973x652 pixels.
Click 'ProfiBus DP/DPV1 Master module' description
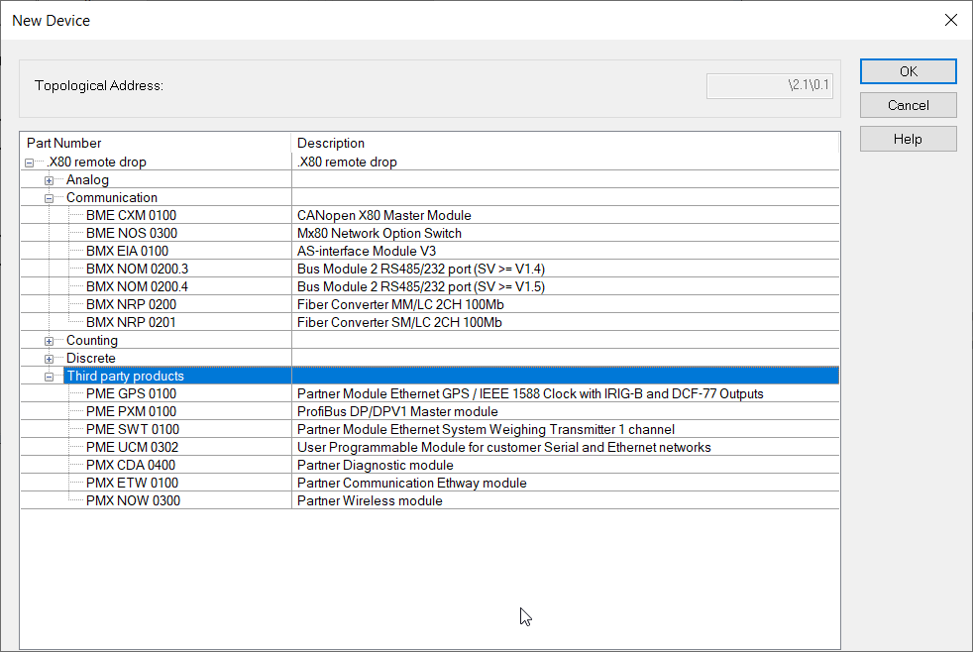(x=397, y=412)
